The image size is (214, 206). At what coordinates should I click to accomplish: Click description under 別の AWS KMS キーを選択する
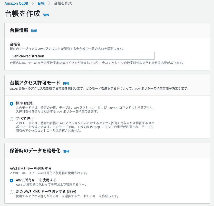67,196
